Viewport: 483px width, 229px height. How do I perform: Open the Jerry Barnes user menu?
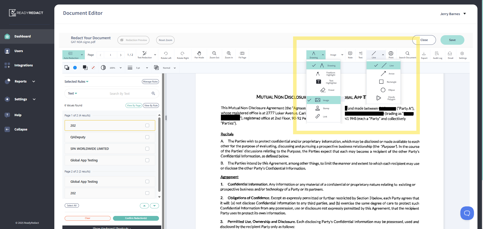pyautogui.click(x=453, y=14)
